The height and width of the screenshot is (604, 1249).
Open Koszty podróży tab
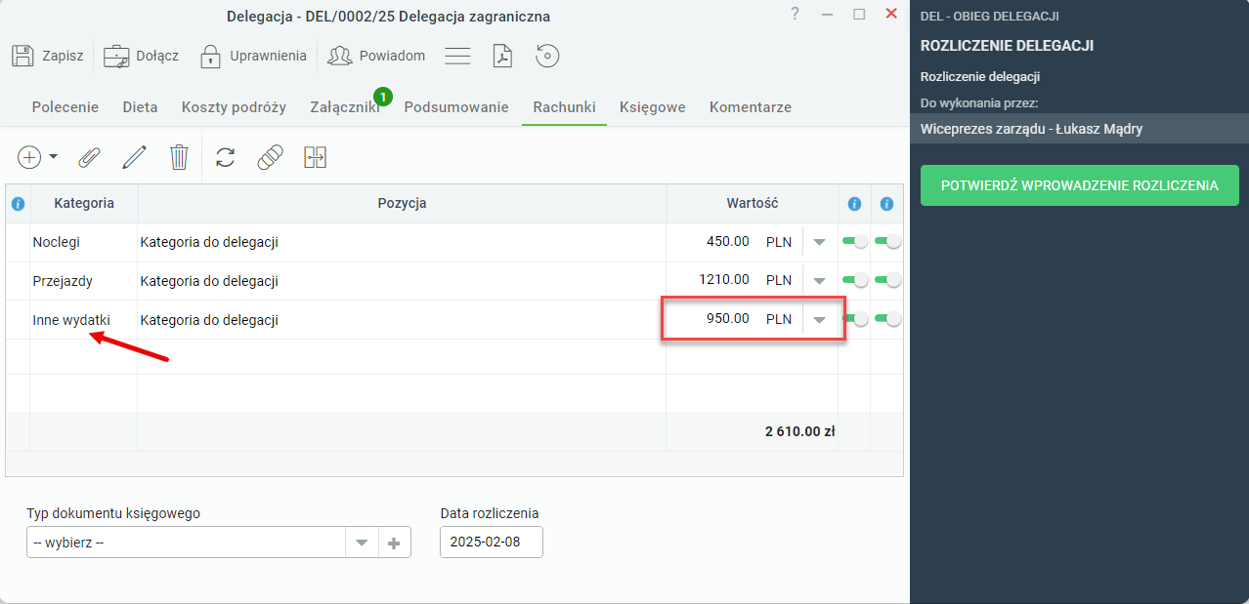[x=234, y=107]
